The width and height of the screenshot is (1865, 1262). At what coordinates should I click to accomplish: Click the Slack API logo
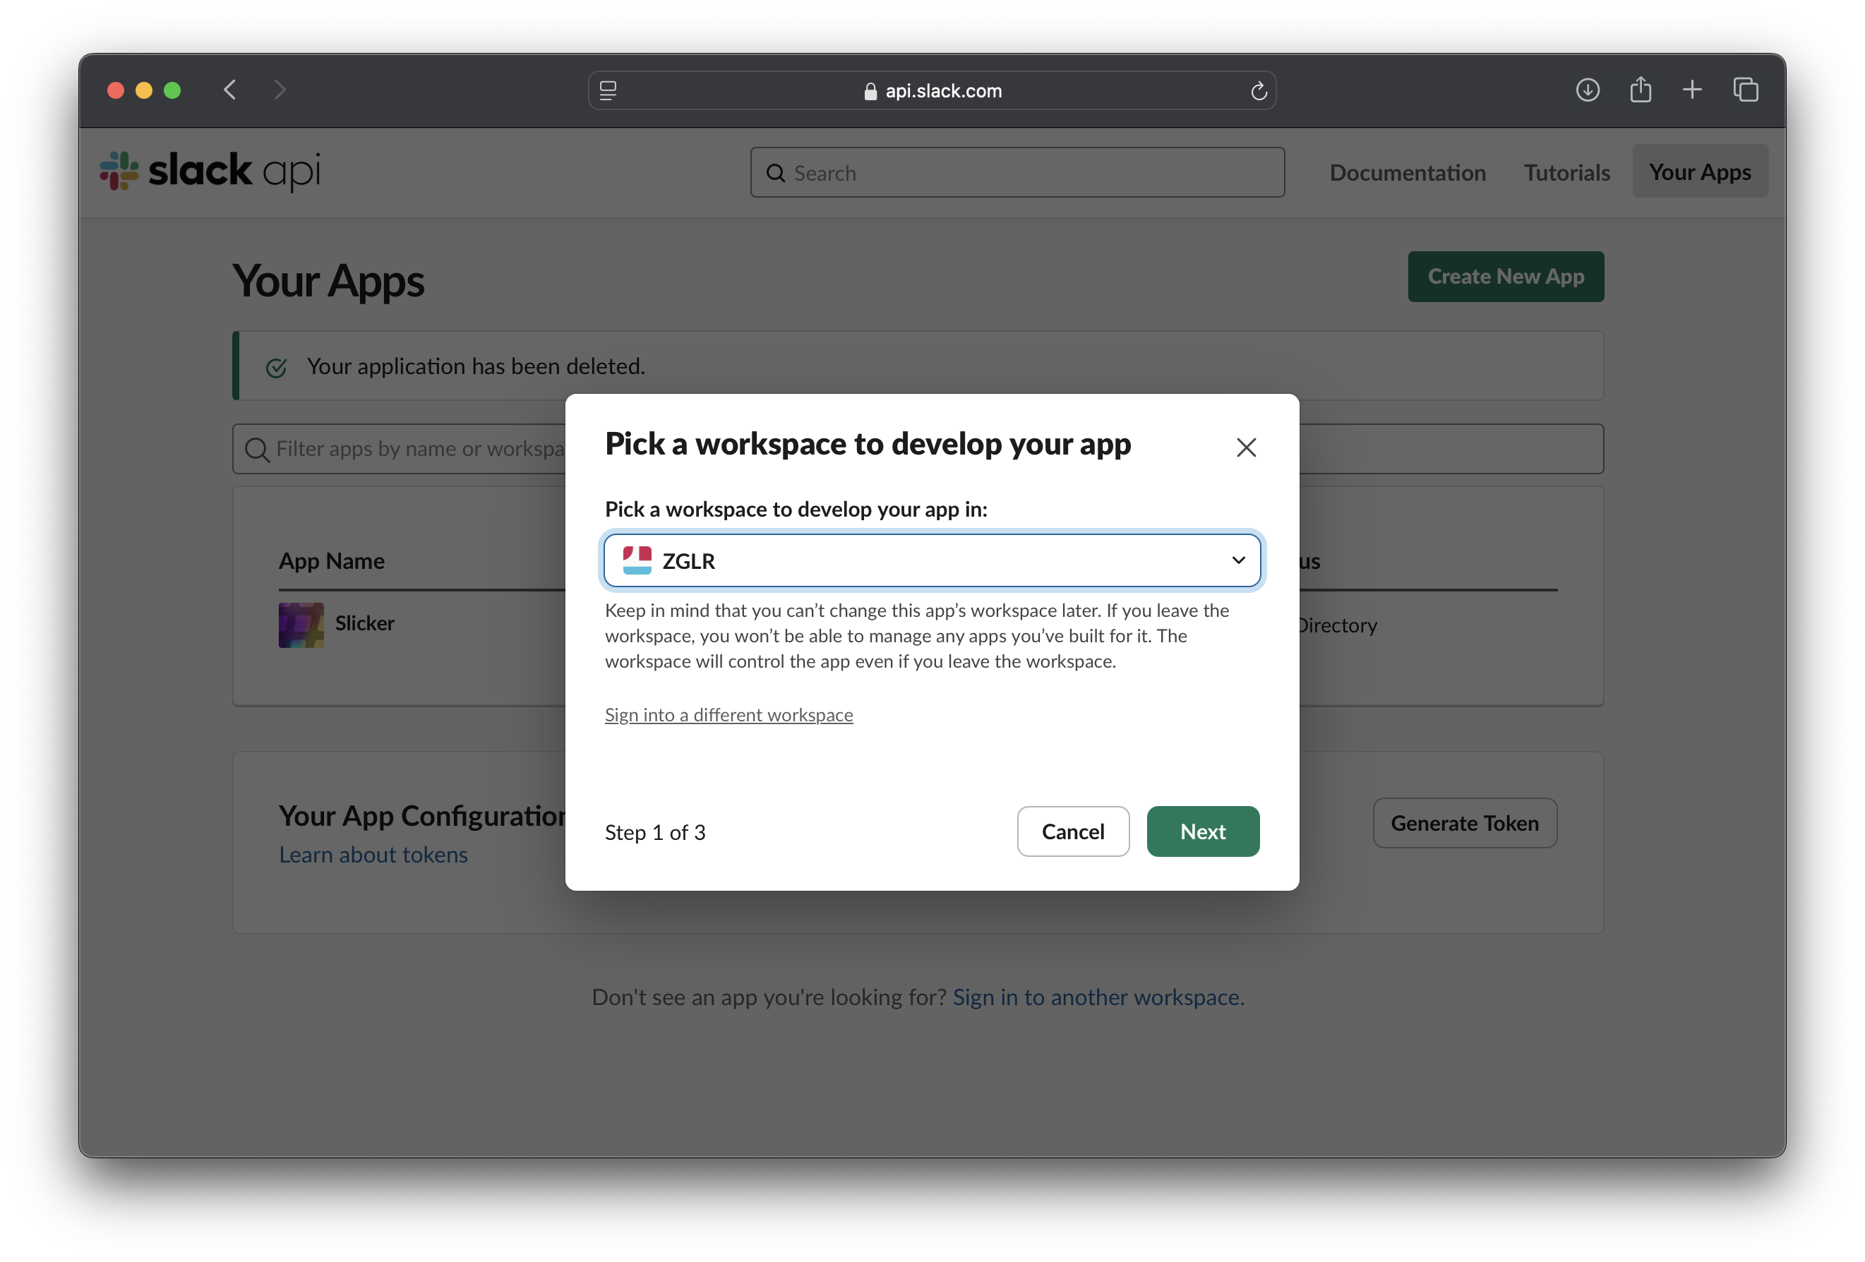point(210,171)
